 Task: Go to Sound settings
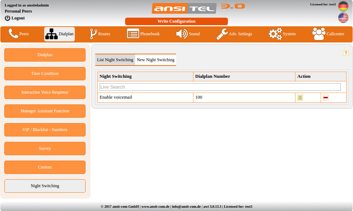188,34
